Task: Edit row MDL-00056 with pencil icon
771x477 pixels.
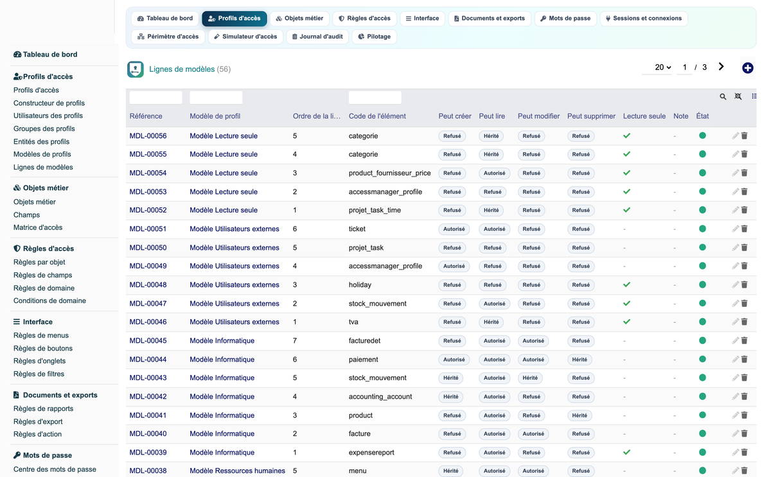Action: pos(736,136)
